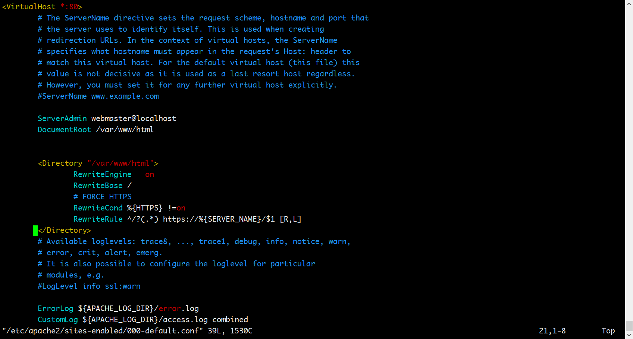Viewport: 633px width, 339px height.
Task: Click the red "on" value after RewriteEngine
Action: pyautogui.click(x=150, y=174)
